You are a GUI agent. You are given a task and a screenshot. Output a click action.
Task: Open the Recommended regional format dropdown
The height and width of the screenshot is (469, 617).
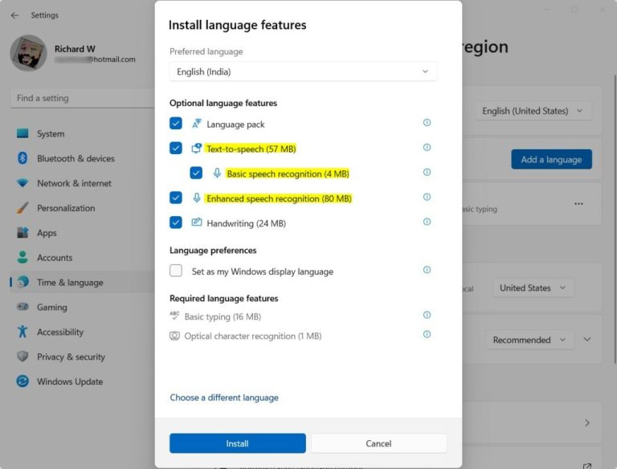pyautogui.click(x=529, y=340)
